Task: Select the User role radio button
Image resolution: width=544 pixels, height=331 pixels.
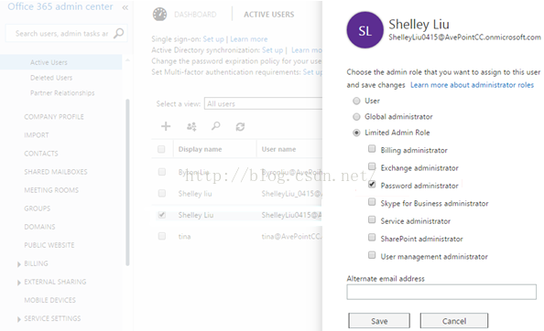Action: 356,101
